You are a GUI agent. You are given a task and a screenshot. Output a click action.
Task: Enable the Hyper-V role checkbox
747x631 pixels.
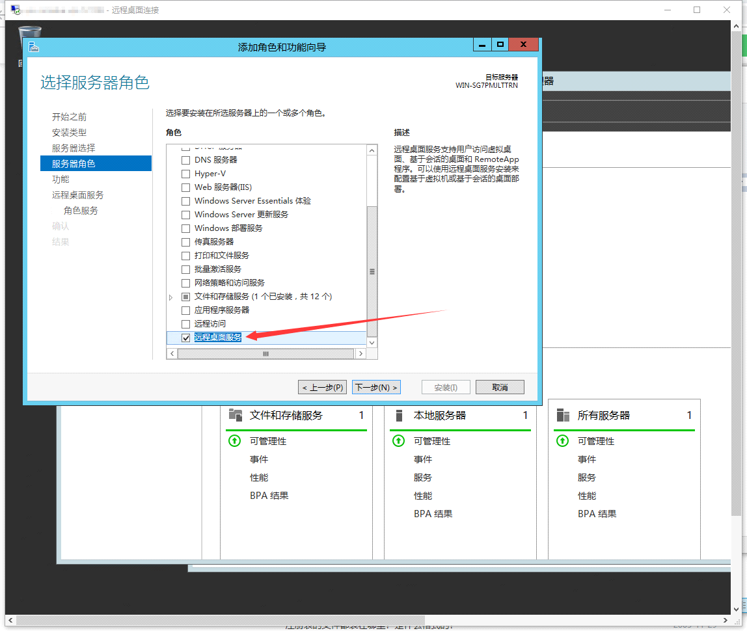point(186,174)
